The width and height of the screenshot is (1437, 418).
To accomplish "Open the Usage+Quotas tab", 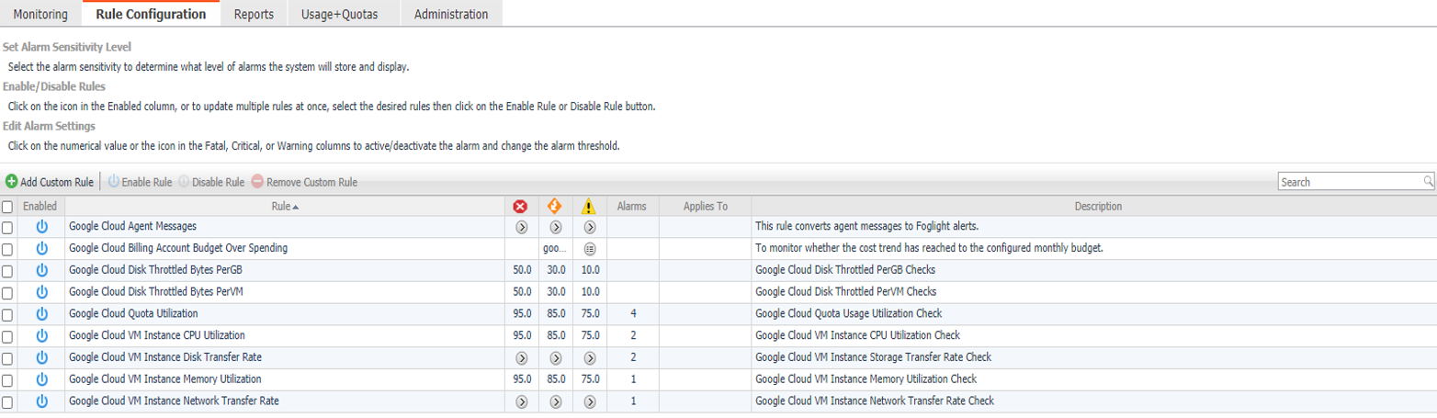I will click(x=339, y=14).
